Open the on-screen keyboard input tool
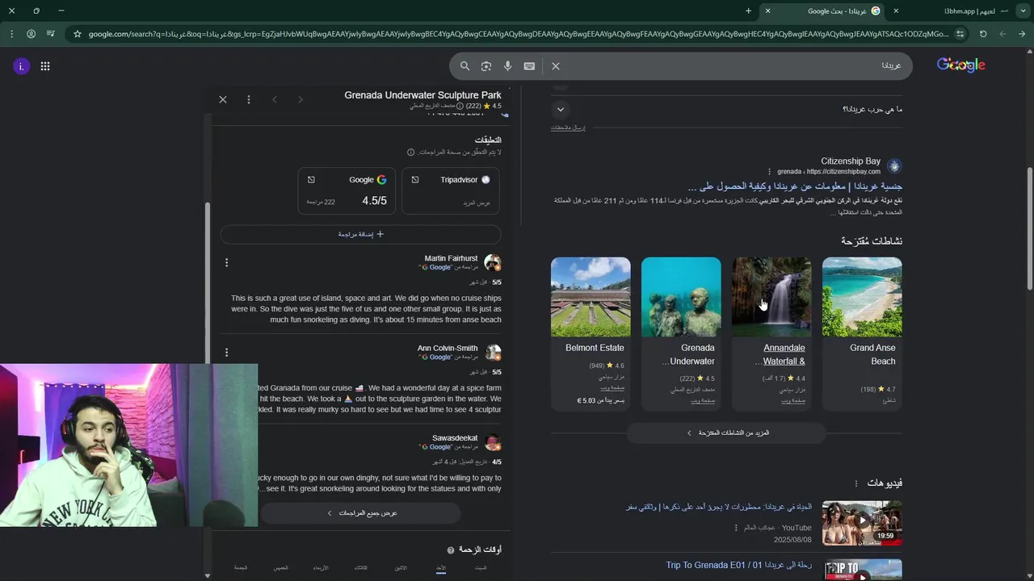Image resolution: width=1034 pixels, height=581 pixels. 529,66
